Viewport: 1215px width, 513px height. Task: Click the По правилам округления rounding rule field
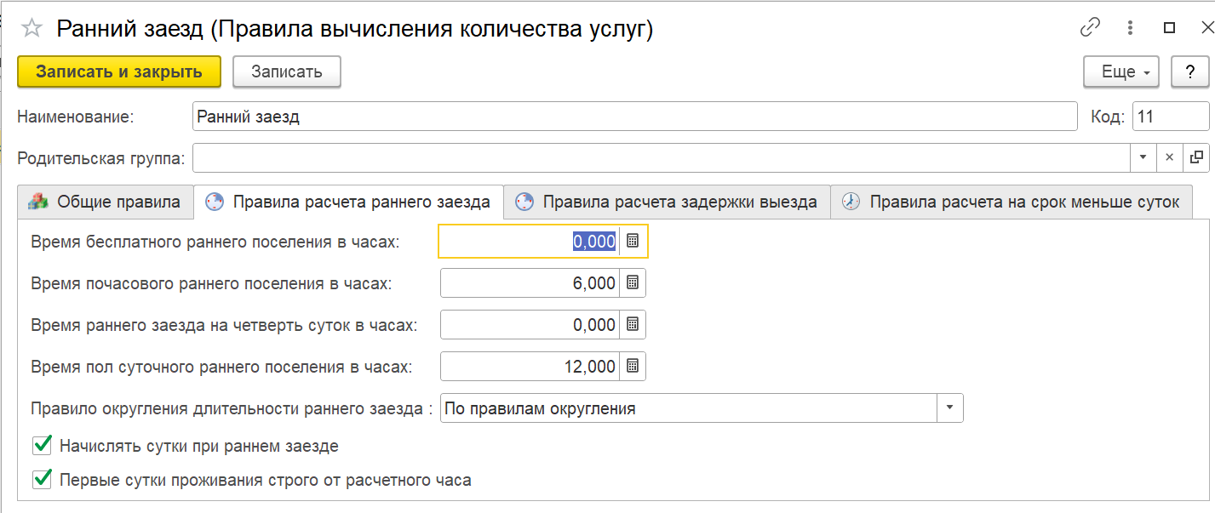click(689, 408)
